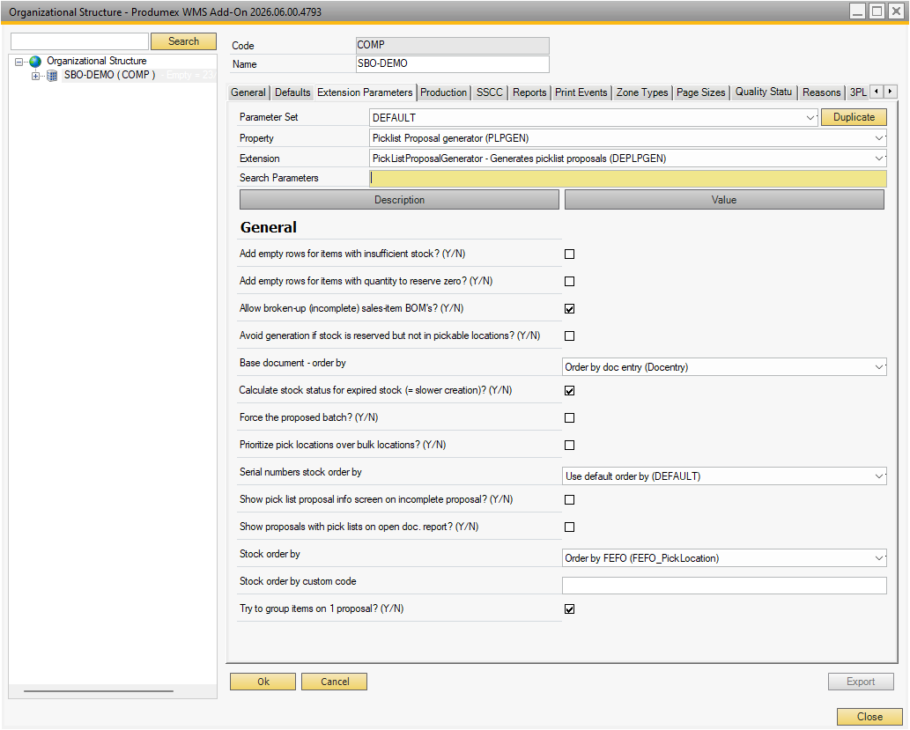Toggle Prioritize pick locations over bulk locations

point(569,445)
